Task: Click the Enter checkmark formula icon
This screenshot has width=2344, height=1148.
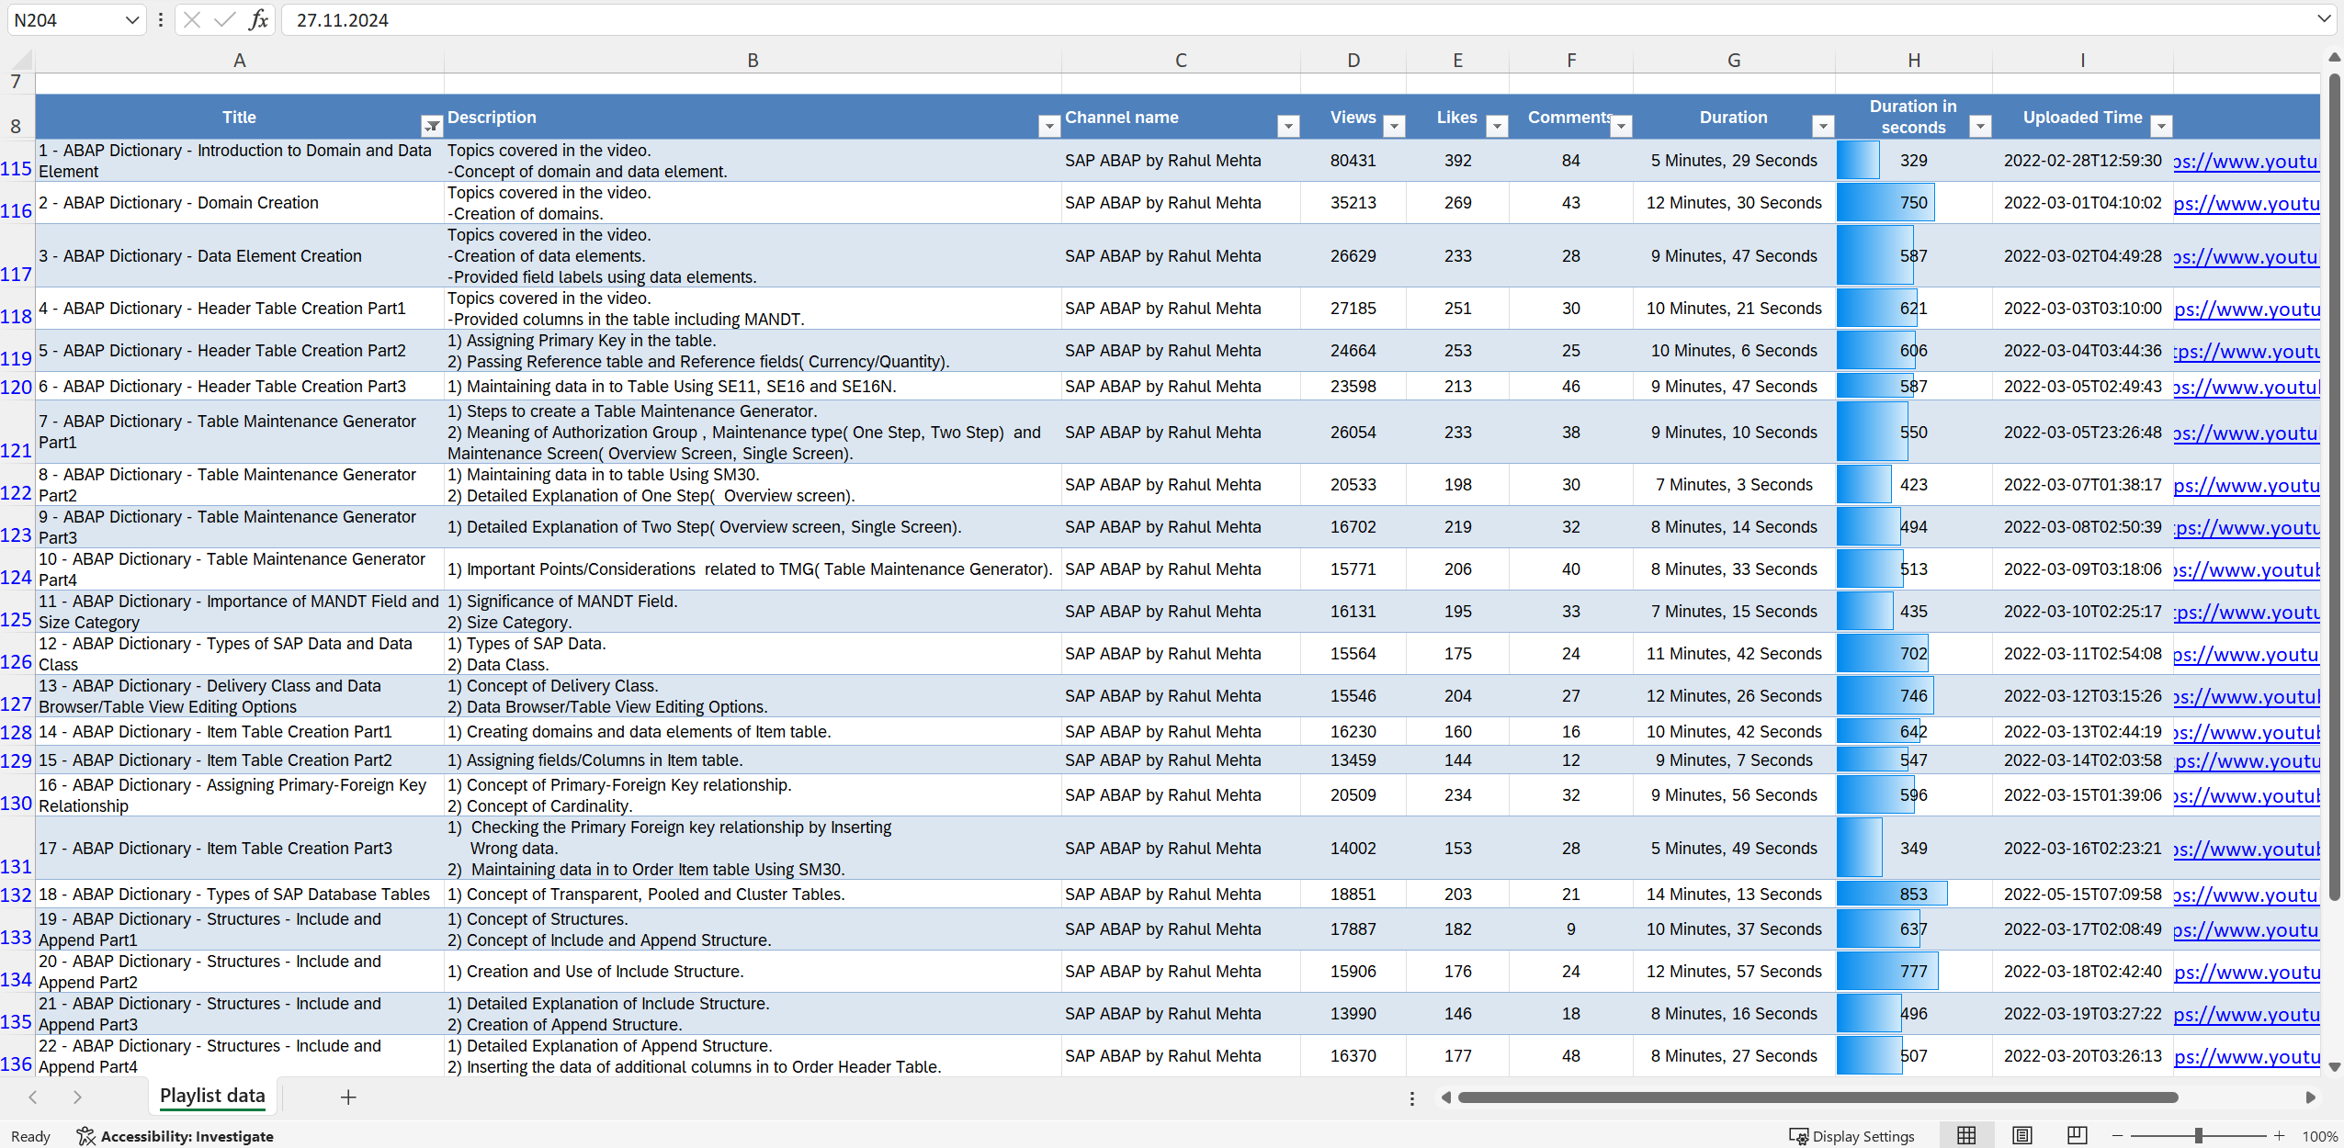Action: pyautogui.click(x=224, y=19)
